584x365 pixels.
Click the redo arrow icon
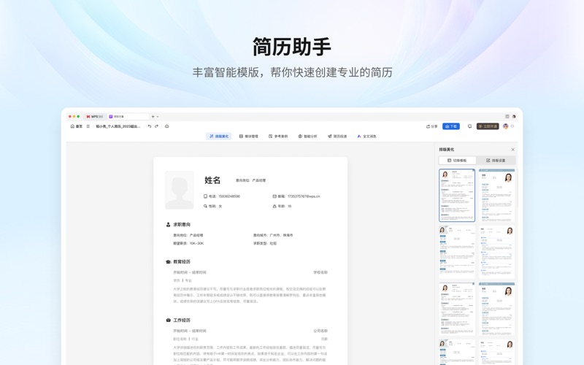(156, 126)
